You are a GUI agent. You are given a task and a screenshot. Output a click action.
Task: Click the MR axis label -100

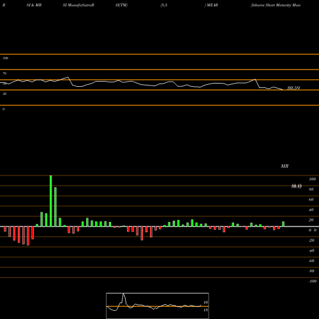click(313, 281)
